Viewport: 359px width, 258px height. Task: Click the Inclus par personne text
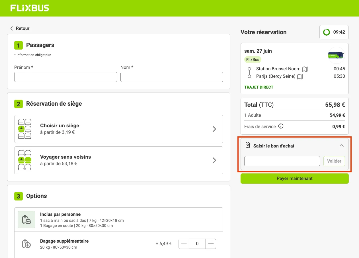(x=60, y=214)
